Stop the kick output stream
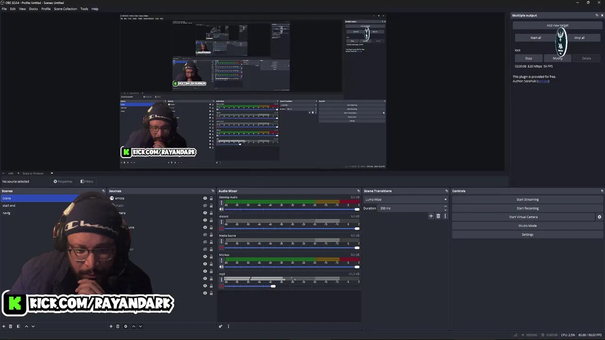This screenshot has height=340, width=605. click(528, 58)
